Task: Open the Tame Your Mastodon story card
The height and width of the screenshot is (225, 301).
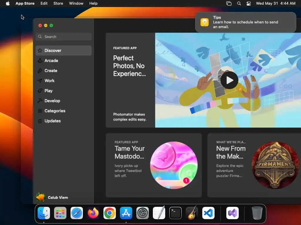Action: [153, 165]
